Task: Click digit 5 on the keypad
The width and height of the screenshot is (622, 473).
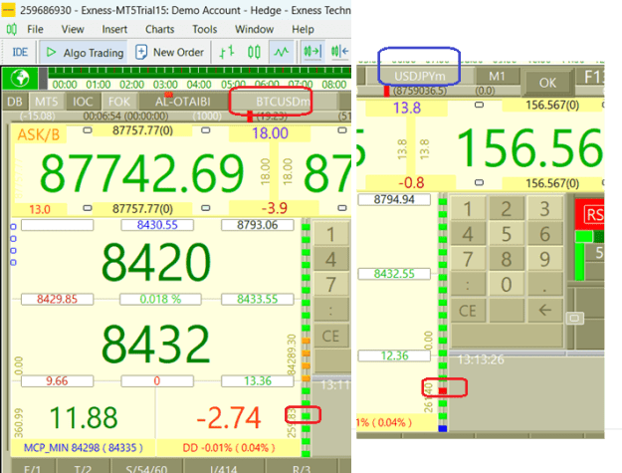Action: (x=506, y=234)
